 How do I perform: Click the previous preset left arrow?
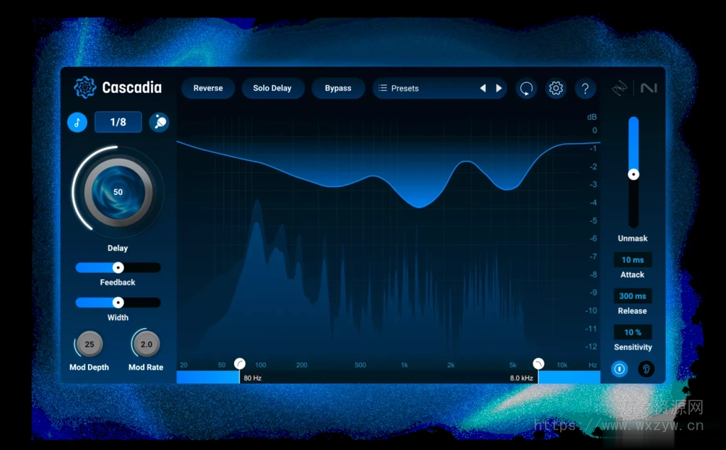(483, 88)
